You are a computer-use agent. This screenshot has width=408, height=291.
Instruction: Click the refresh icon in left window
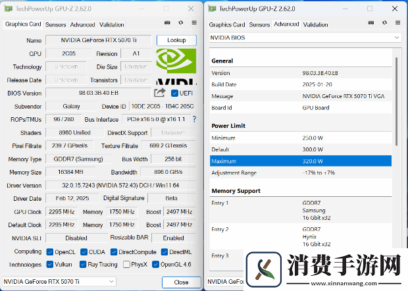(181, 24)
